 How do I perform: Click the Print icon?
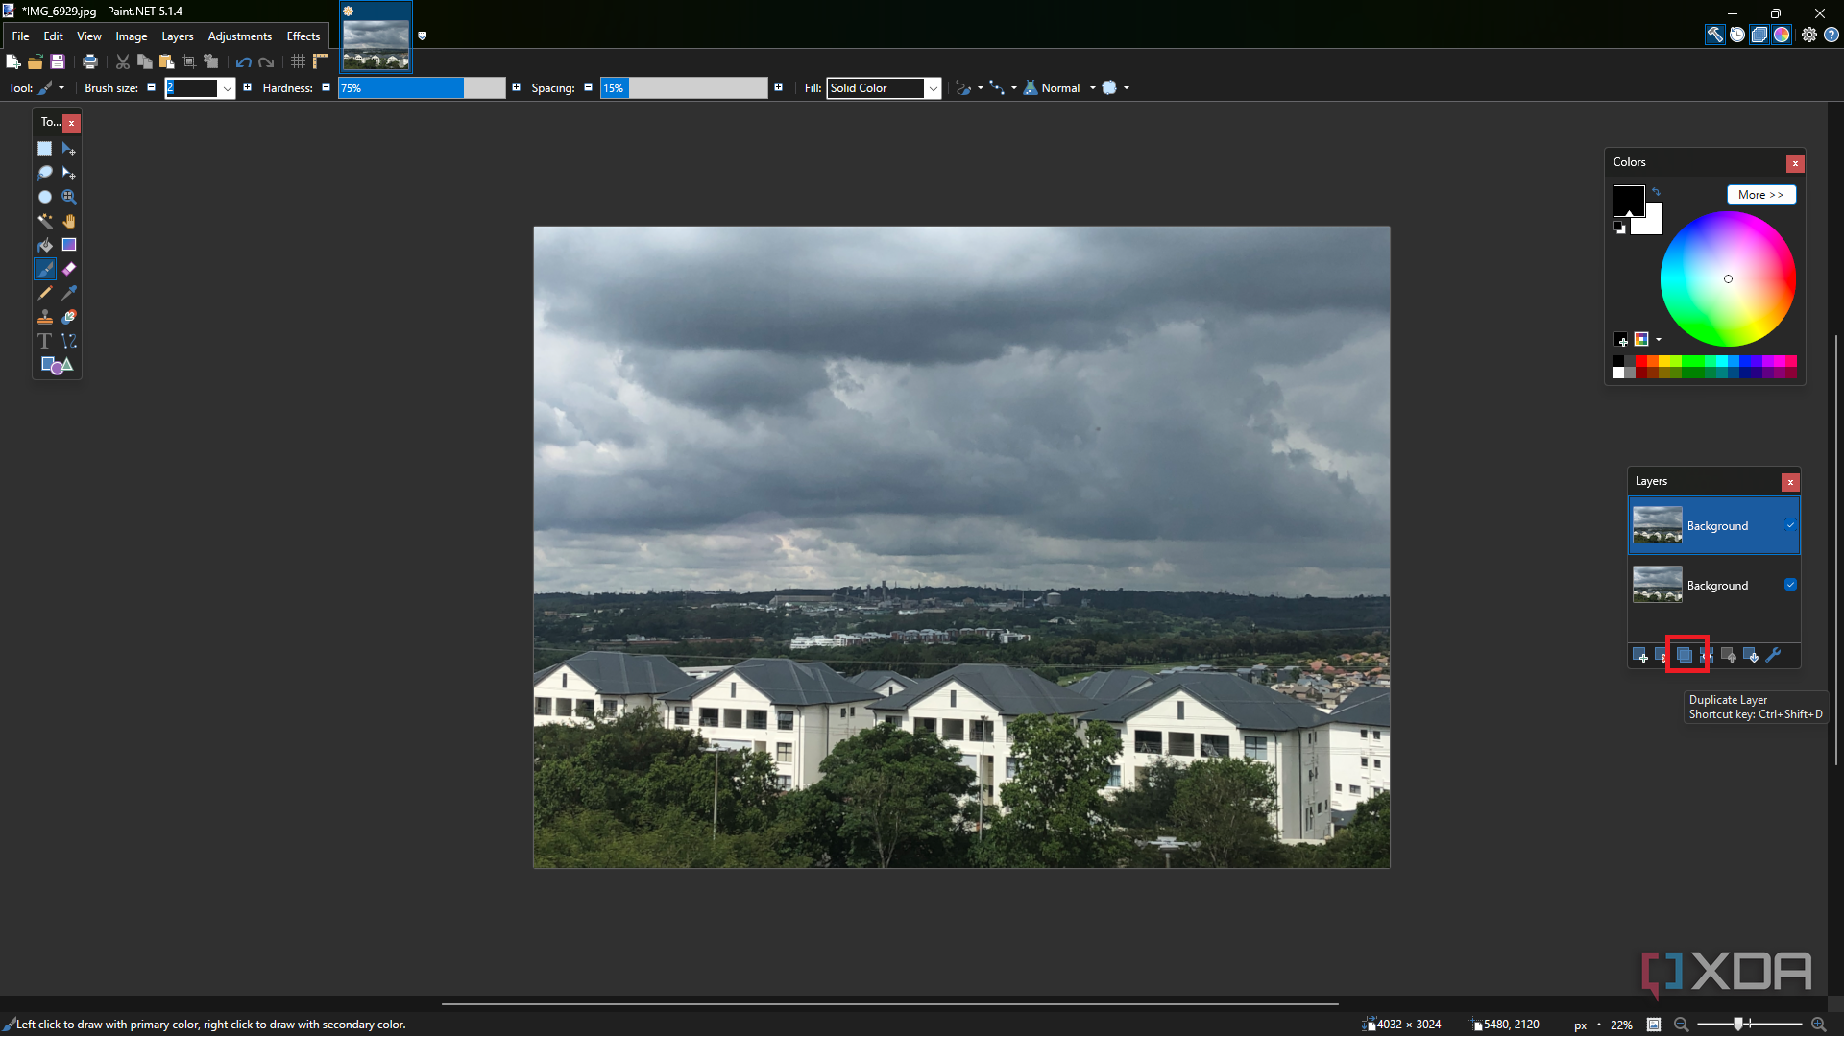(x=90, y=61)
